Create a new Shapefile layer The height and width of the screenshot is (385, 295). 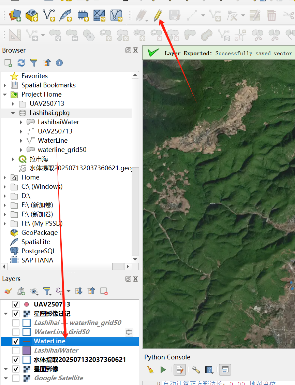click(48, 15)
